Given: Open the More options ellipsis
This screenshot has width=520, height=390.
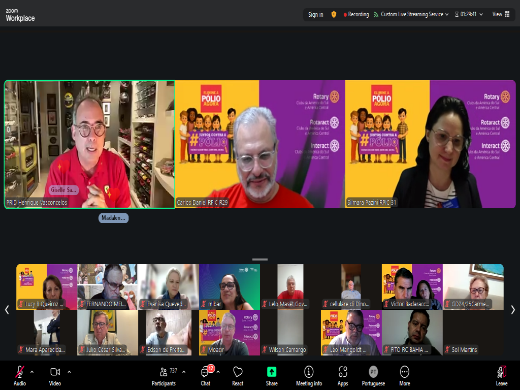Looking at the screenshot, I should (x=404, y=372).
